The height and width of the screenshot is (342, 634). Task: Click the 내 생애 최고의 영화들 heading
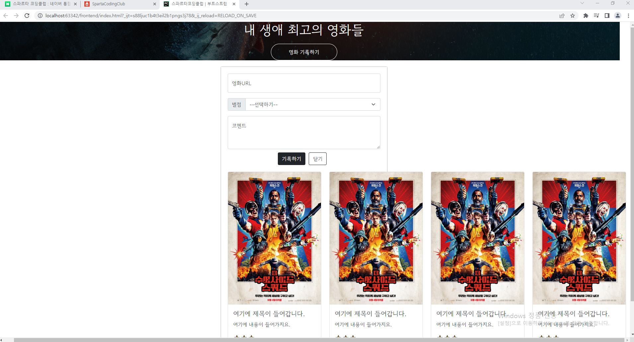[304, 30]
